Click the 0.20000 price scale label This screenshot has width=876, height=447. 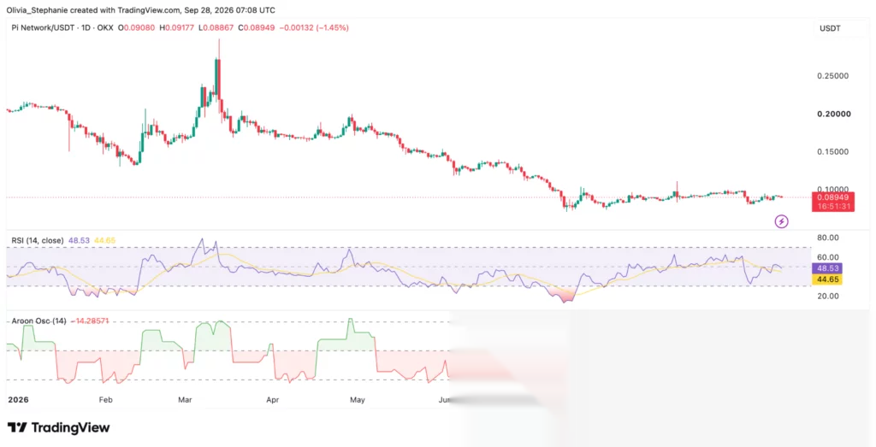tap(835, 114)
